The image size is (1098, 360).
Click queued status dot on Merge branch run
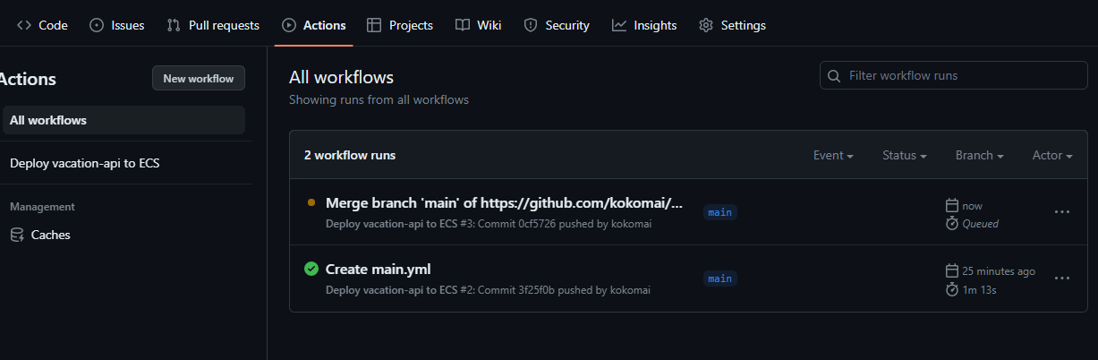(x=311, y=202)
